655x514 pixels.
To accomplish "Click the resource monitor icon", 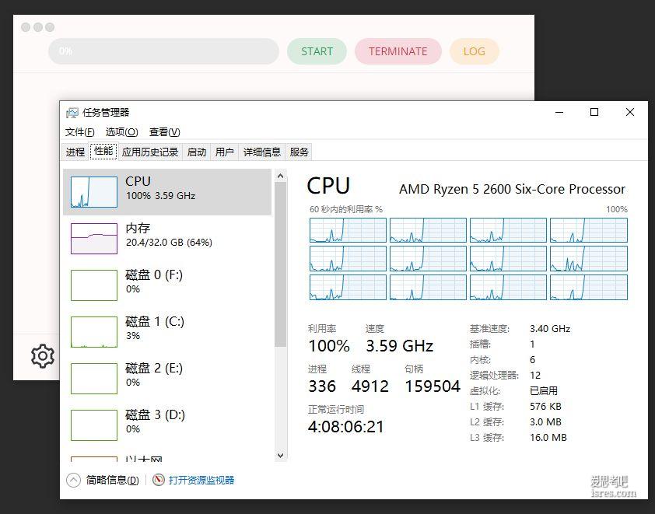I will click(x=159, y=480).
